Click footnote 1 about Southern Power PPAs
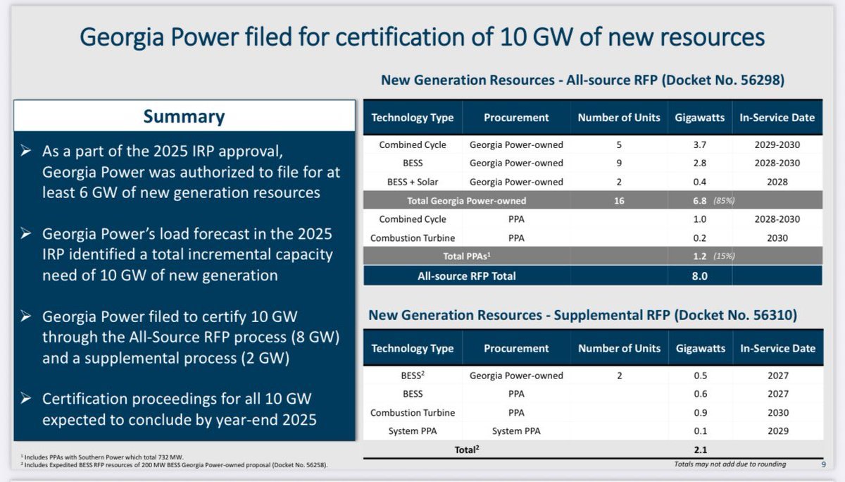The height and width of the screenshot is (482, 845). pyautogui.click(x=102, y=457)
